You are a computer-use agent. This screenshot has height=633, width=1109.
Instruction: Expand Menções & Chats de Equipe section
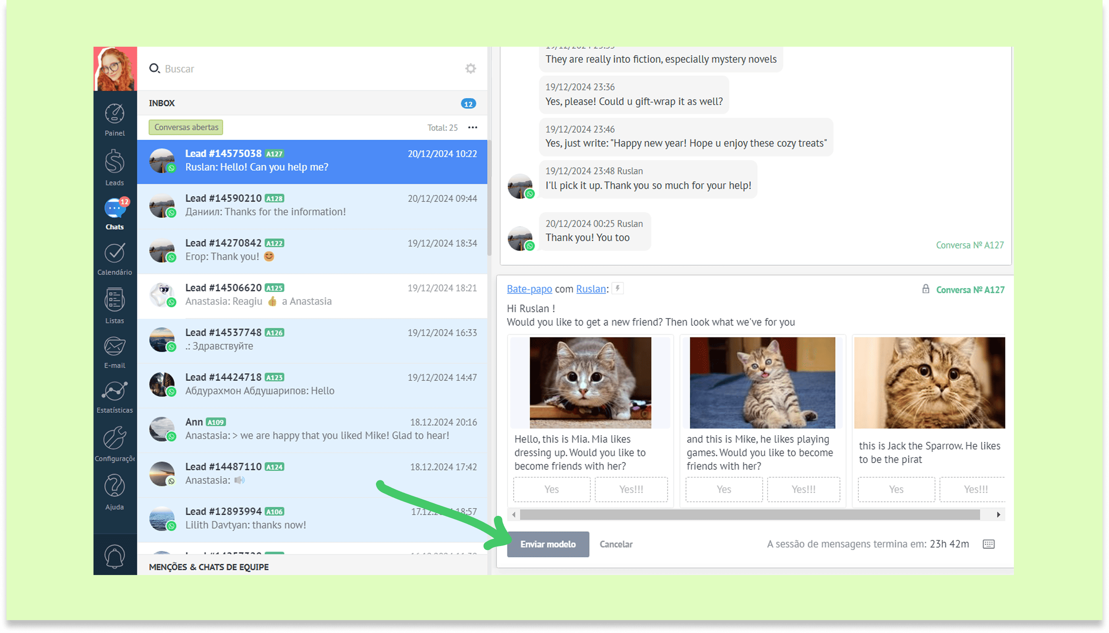pyautogui.click(x=209, y=567)
